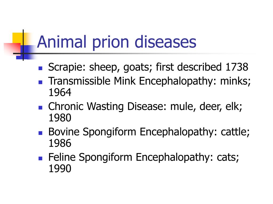Select the Feline Spongiform Encephalopathy bullet marker
The width and height of the screenshot is (273, 204).
click(41, 158)
